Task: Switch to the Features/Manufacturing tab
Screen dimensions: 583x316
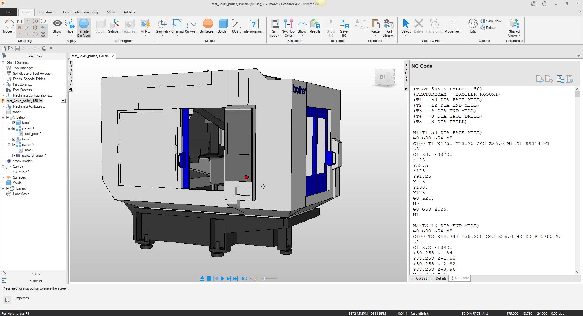Action: pyautogui.click(x=80, y=12)
